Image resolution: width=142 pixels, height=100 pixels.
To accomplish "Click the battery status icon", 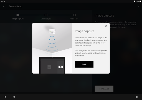I will 141,1.
